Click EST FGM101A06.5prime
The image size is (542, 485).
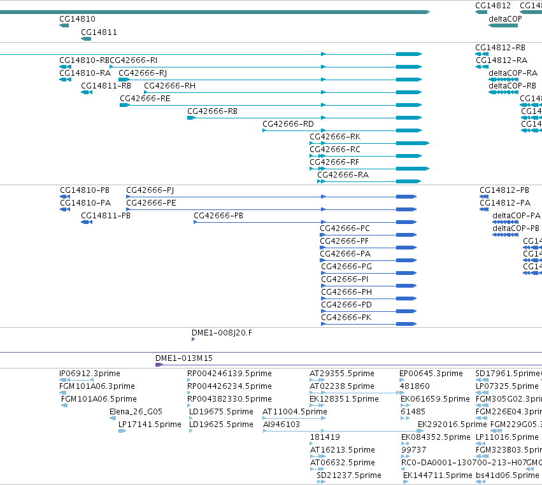click(99, 399)
